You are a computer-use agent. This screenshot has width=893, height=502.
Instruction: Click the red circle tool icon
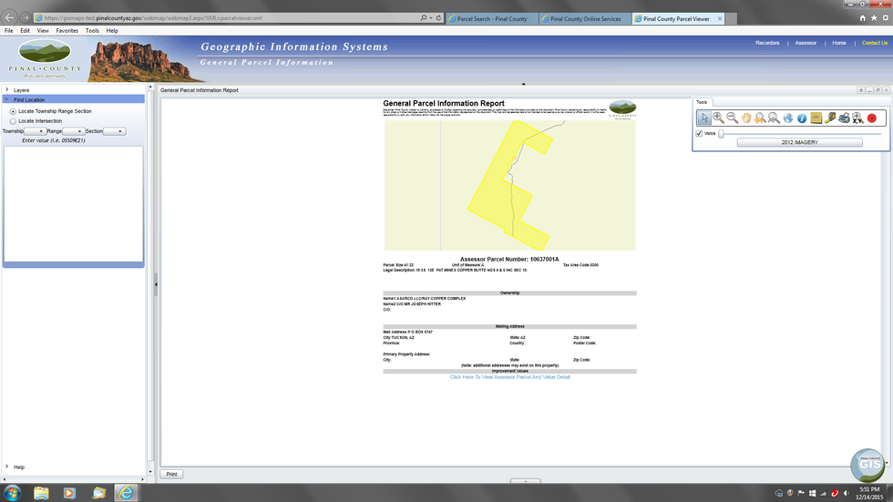871,118
